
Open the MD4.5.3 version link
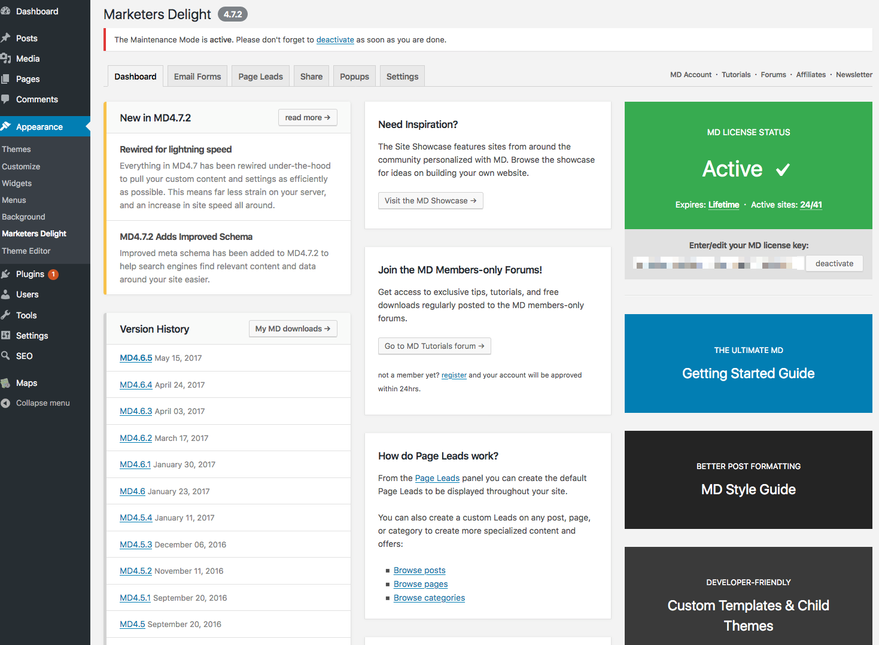point(136,544)
